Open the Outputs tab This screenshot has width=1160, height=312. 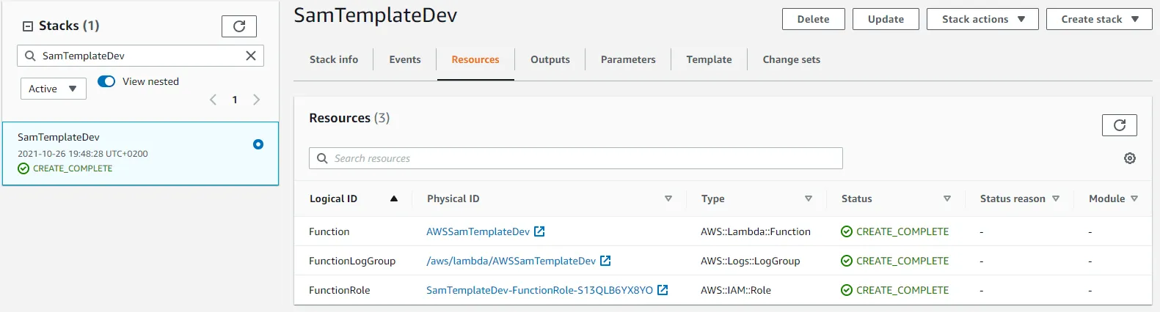click(550, 59)
